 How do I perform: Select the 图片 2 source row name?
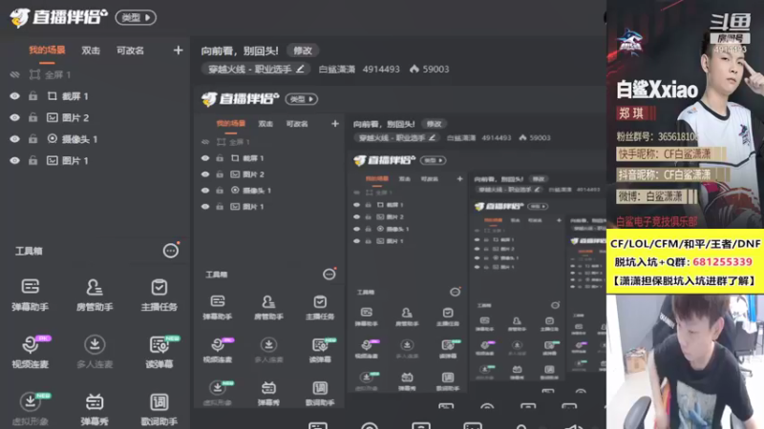(x=75, y=117)
